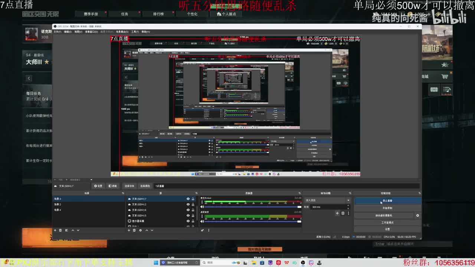Open advanced audio properties gear in mixer

point(203,230)
